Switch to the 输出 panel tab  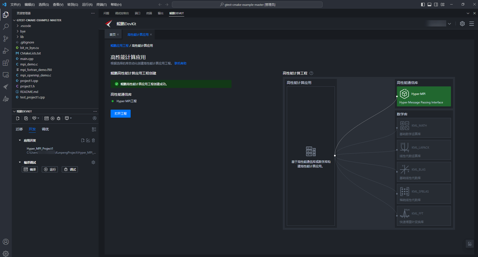(x=161, y=13)
